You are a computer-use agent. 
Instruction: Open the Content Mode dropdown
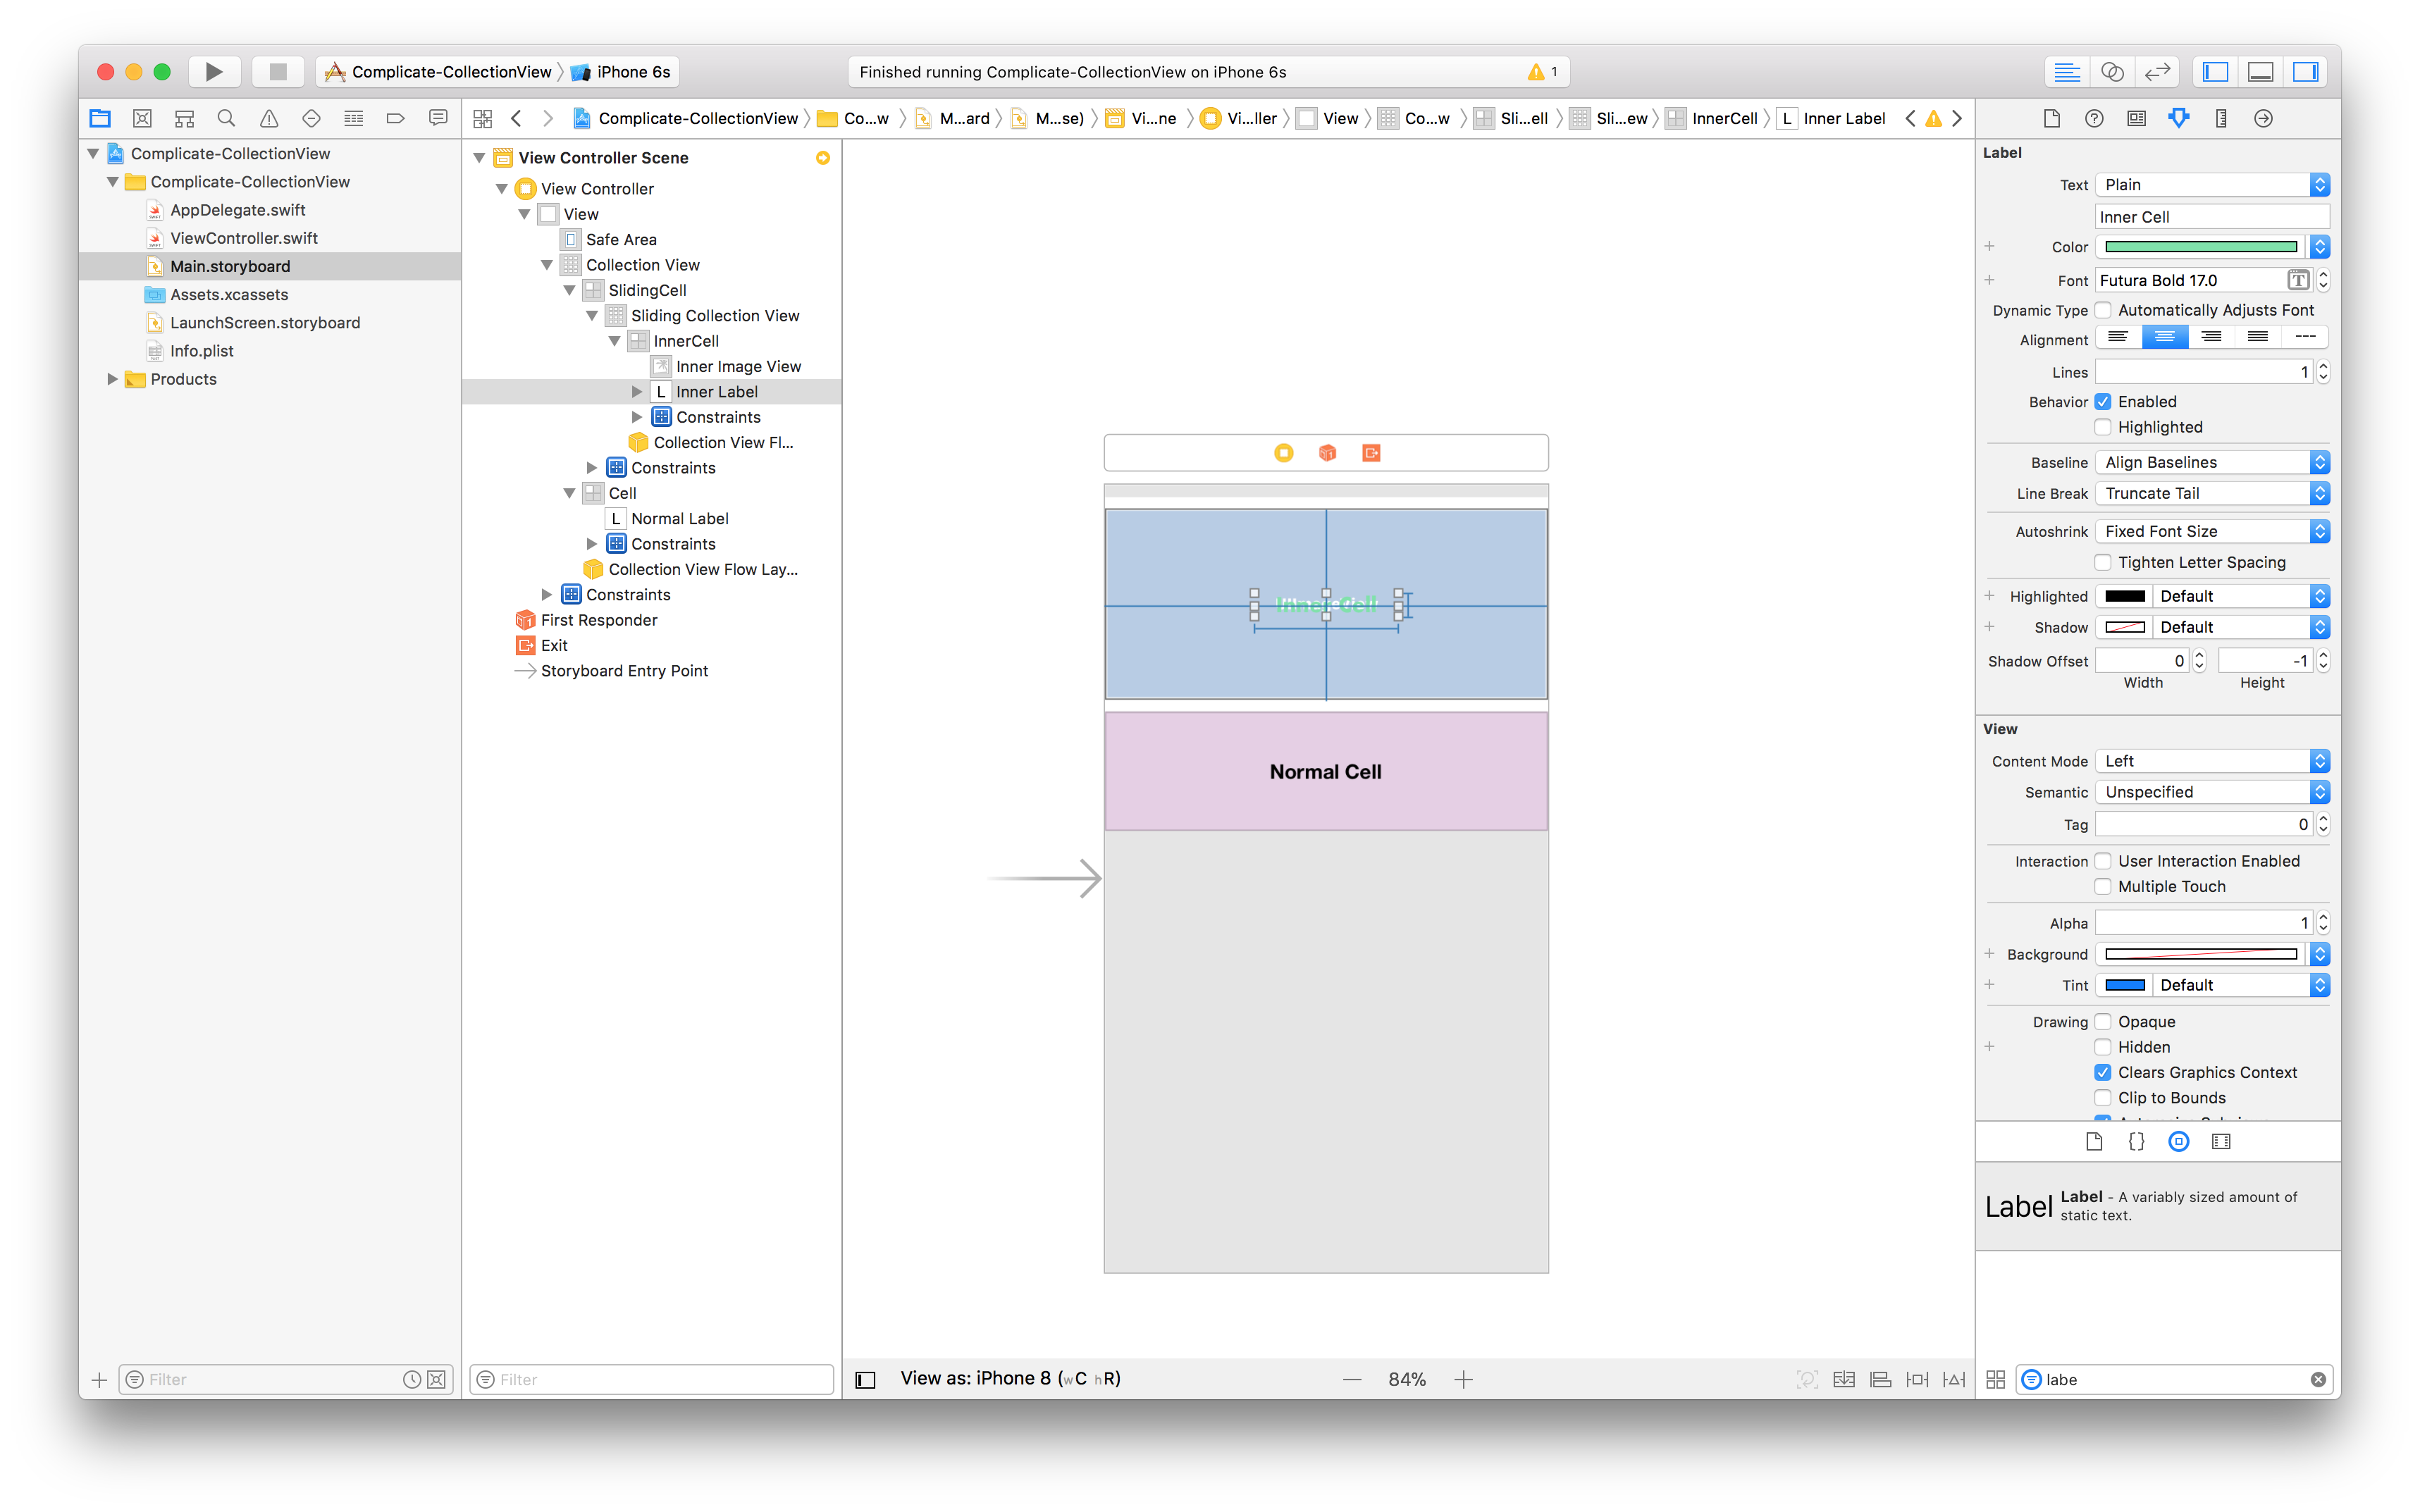2212,761
